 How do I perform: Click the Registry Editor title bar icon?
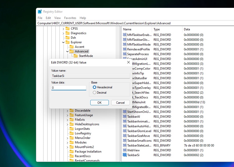point(40,11)
